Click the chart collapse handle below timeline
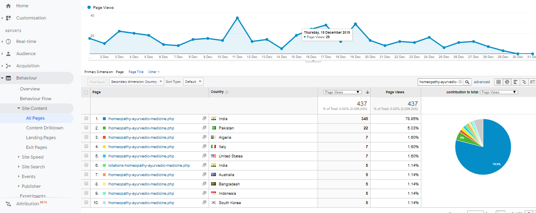 (x=313, y=60)
